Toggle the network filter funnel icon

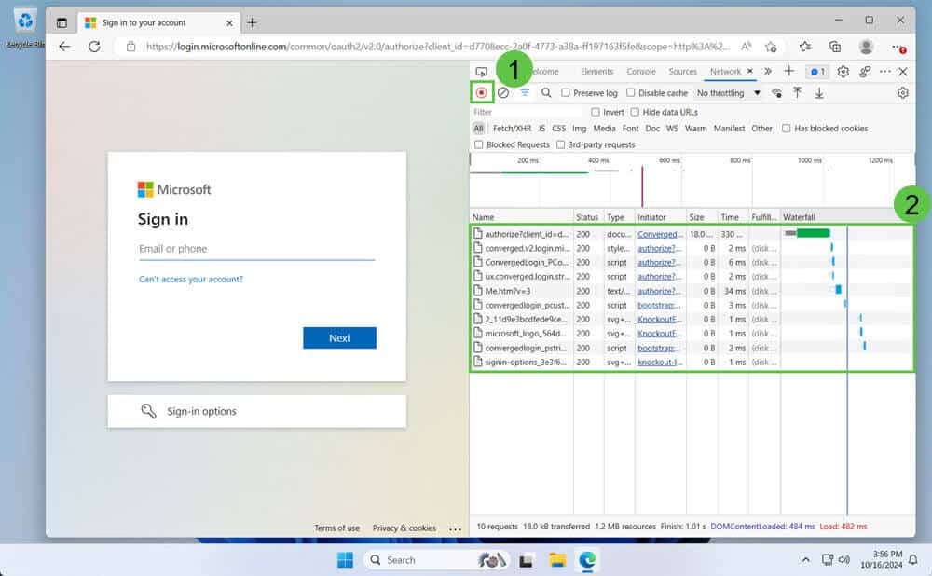(x=524, y=92)
